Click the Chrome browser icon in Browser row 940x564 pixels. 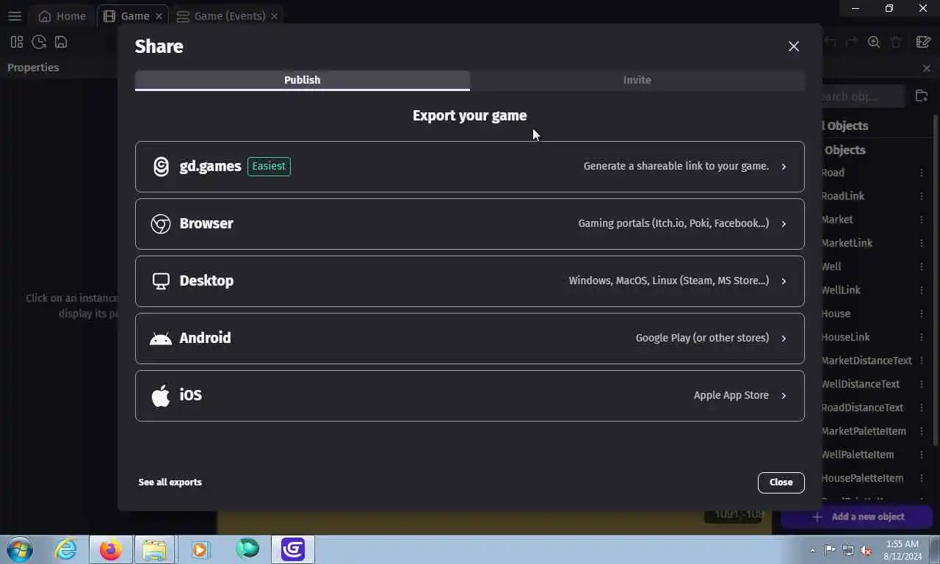[161, 224]
